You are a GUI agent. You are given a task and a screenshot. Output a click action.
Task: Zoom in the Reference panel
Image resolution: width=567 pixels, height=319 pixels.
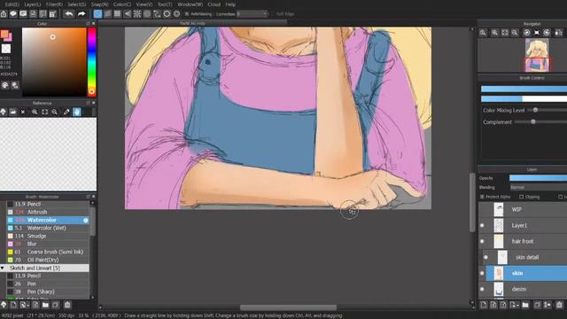[x=35, y=112]
